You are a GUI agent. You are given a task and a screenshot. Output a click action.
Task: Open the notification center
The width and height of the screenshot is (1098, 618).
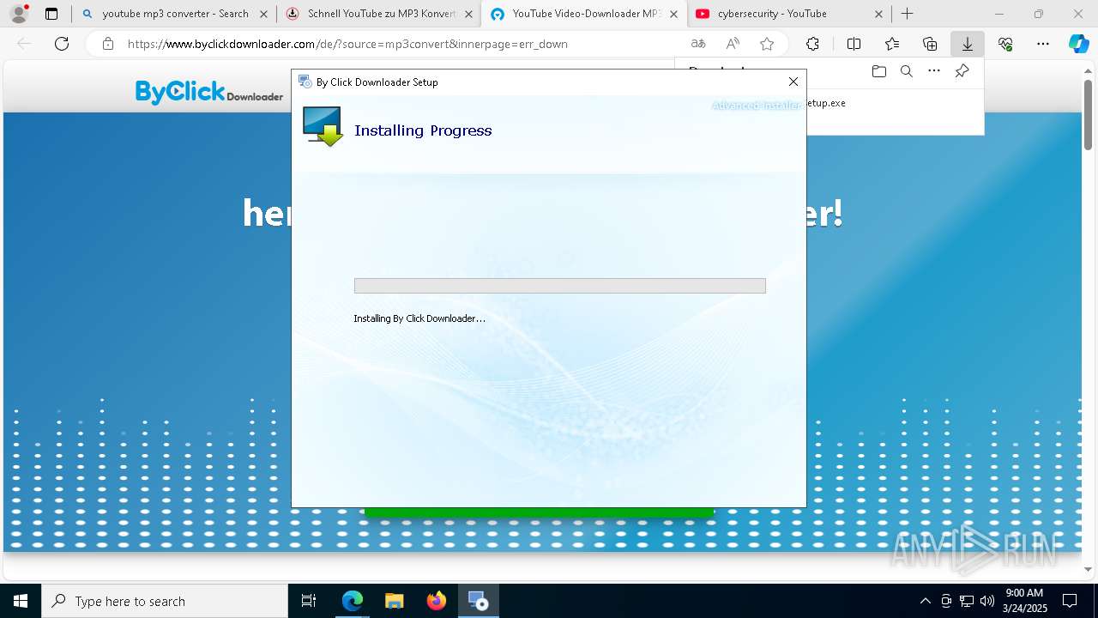[x=1070, y=601]
